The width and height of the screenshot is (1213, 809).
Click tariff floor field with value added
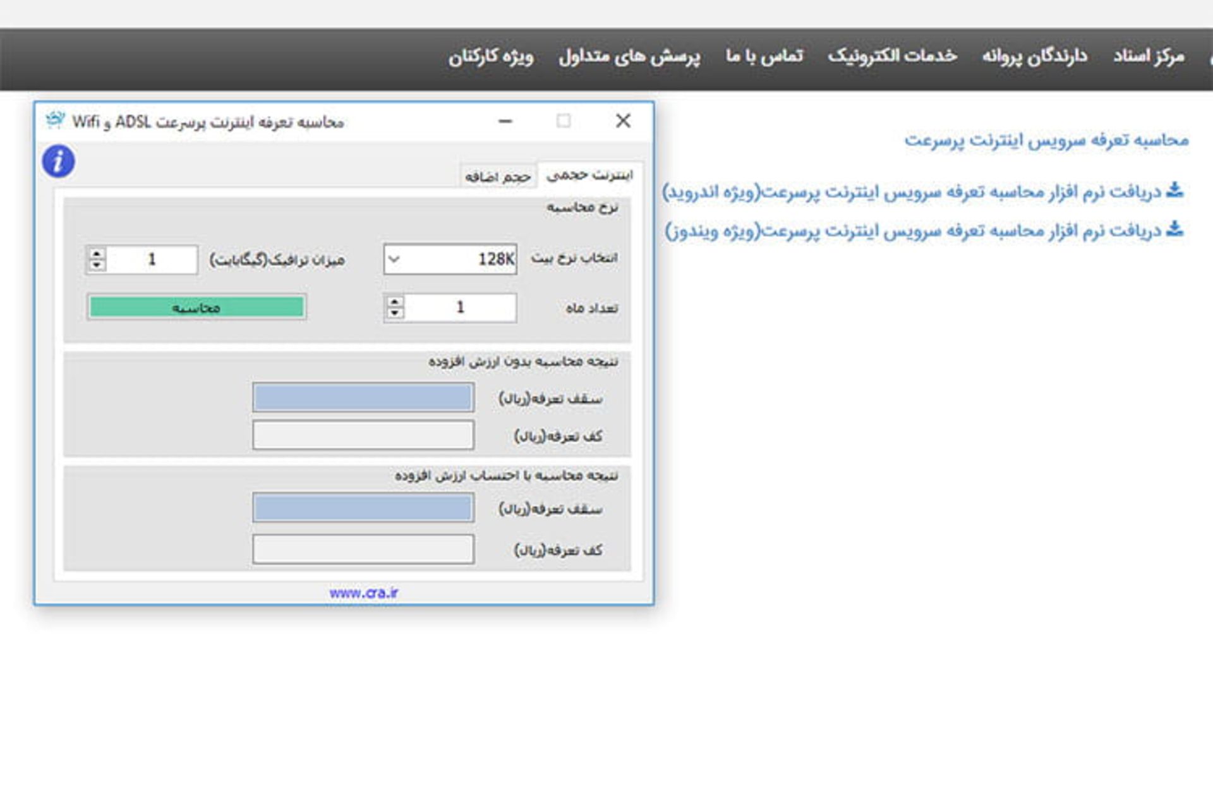click(363, 549)
